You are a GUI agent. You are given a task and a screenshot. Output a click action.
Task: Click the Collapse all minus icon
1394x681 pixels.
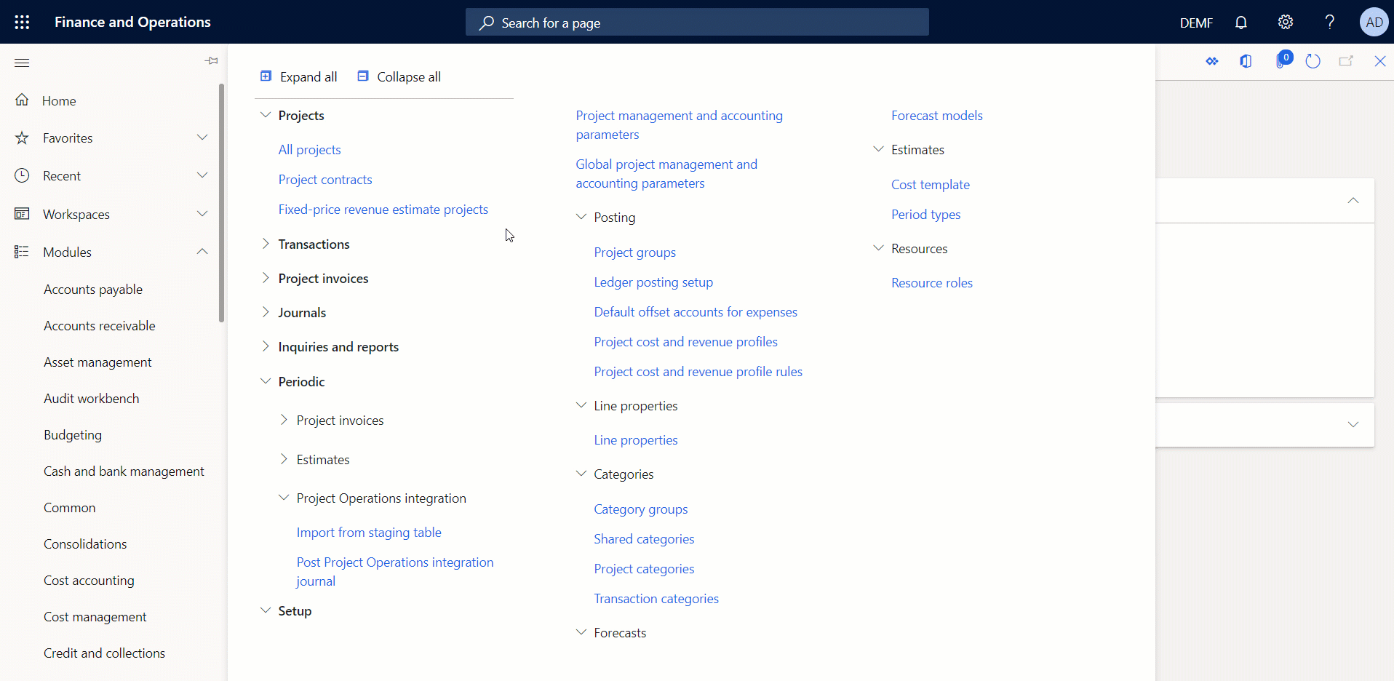pos(363,76)
